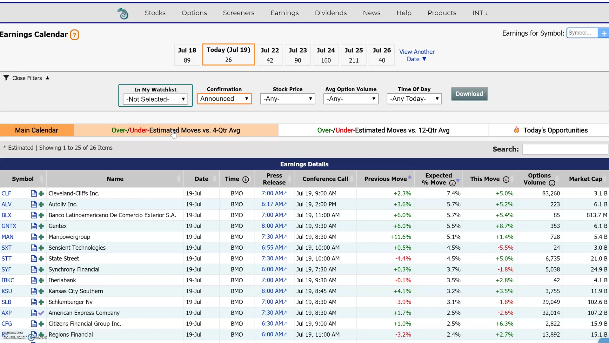Click the Earnings for Symbol input field

click(x=582, y=33)
